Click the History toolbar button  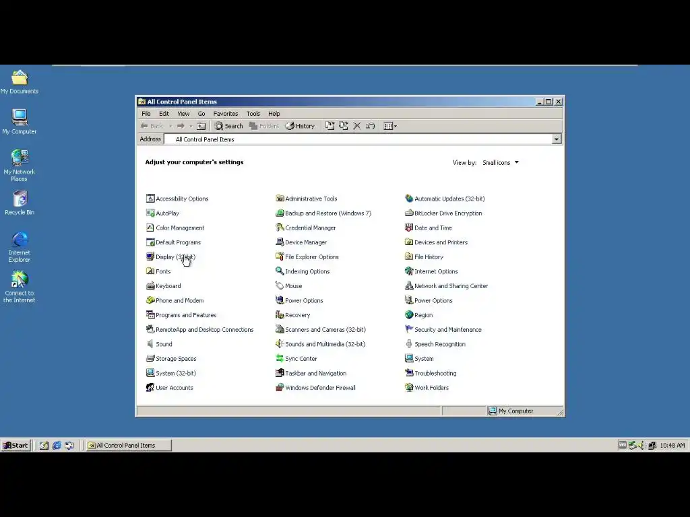pyautogui.click(x=300, y=126)
